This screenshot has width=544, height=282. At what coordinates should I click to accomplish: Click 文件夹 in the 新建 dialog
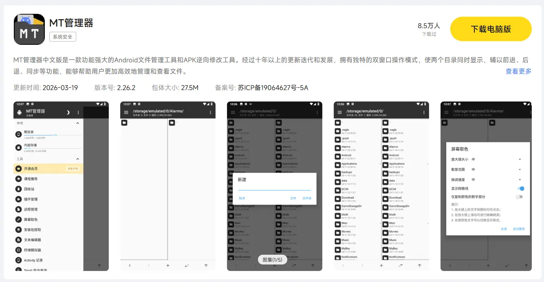pyautogui.click(x=307, y=198)
